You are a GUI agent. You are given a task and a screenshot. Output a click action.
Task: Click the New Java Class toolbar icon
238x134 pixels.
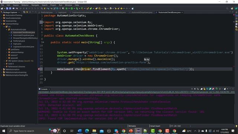pyautogui.click(x=91, y=9)
